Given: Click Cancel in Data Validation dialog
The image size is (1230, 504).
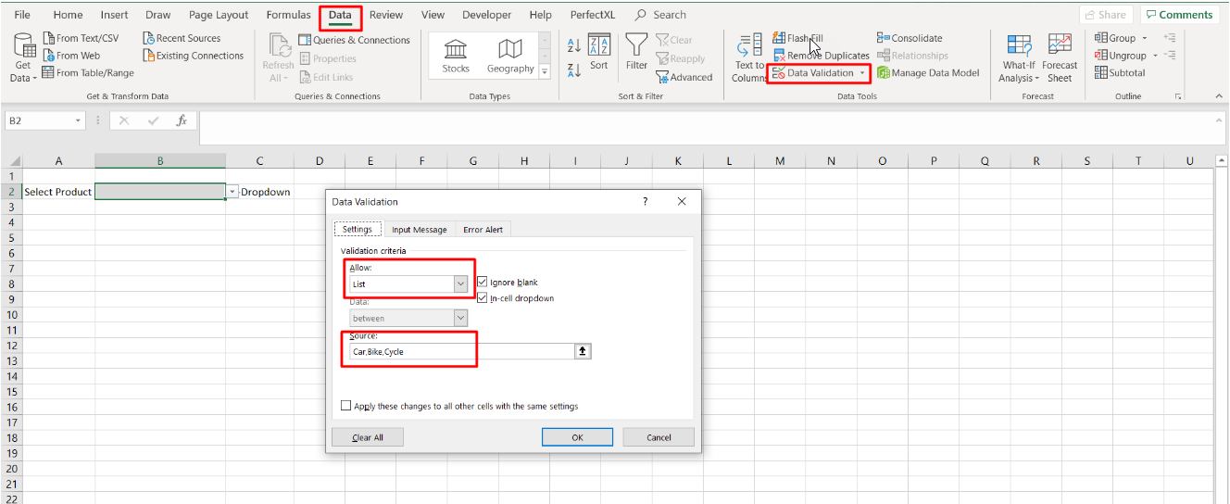Looking at the screenshot, I should pyautogui.click(x=659, y=437).
